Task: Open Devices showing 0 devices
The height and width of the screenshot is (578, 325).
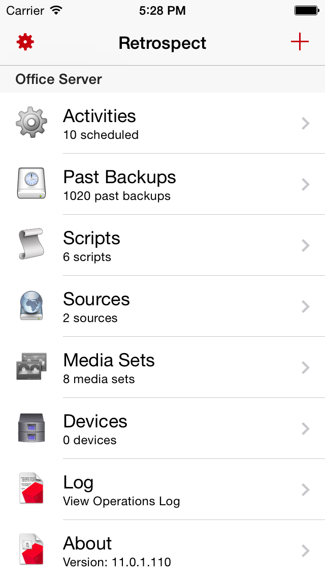Action: click(162, 429)
